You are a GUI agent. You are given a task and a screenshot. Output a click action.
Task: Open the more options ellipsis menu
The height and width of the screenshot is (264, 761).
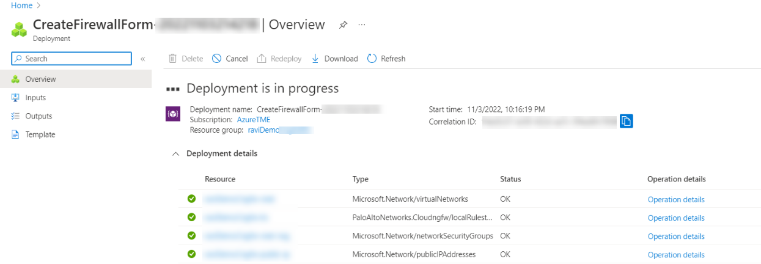362,25
